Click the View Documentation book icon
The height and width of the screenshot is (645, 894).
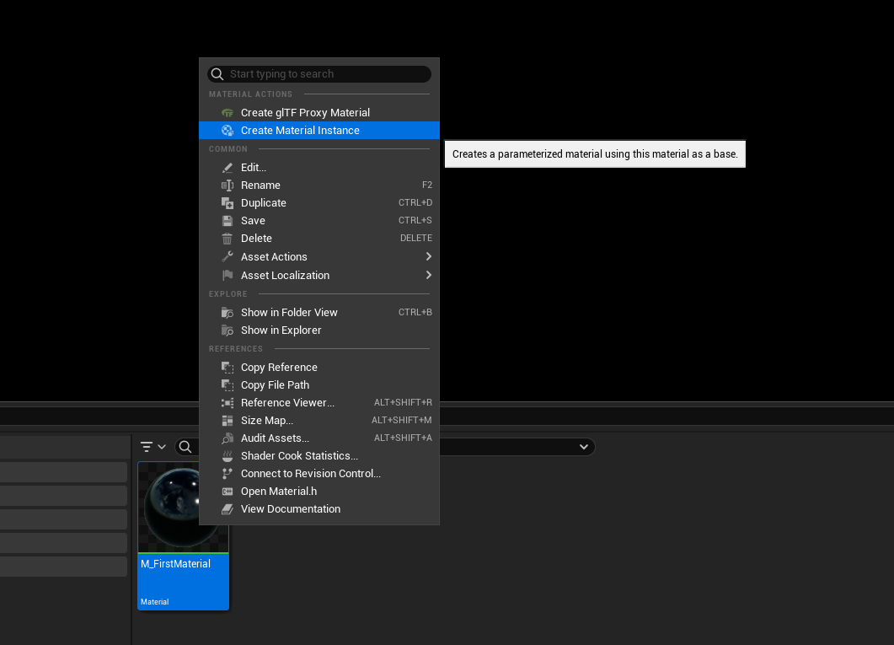coord(228,508)
